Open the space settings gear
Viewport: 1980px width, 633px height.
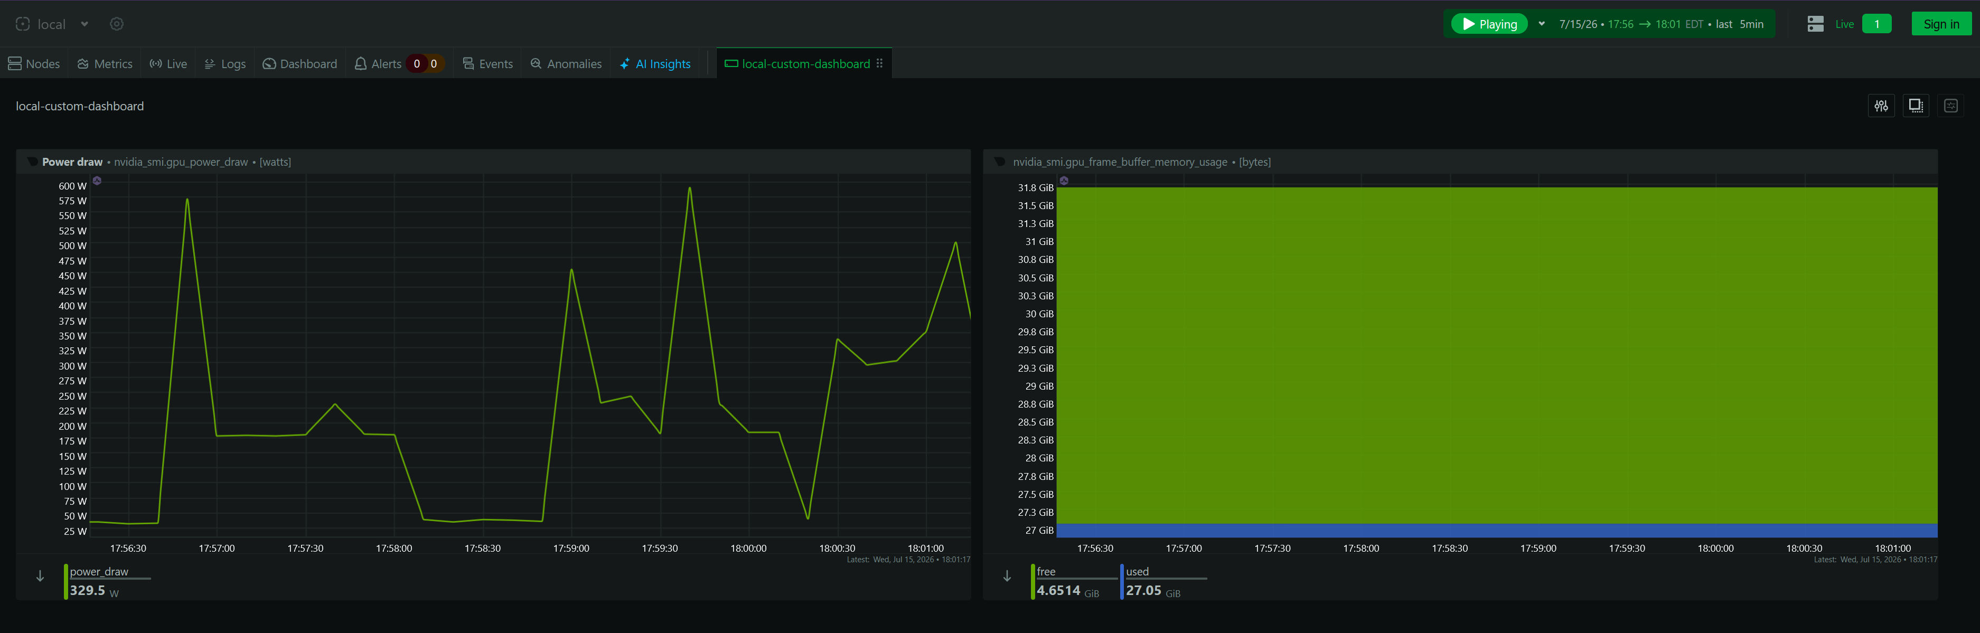[117, 24]
